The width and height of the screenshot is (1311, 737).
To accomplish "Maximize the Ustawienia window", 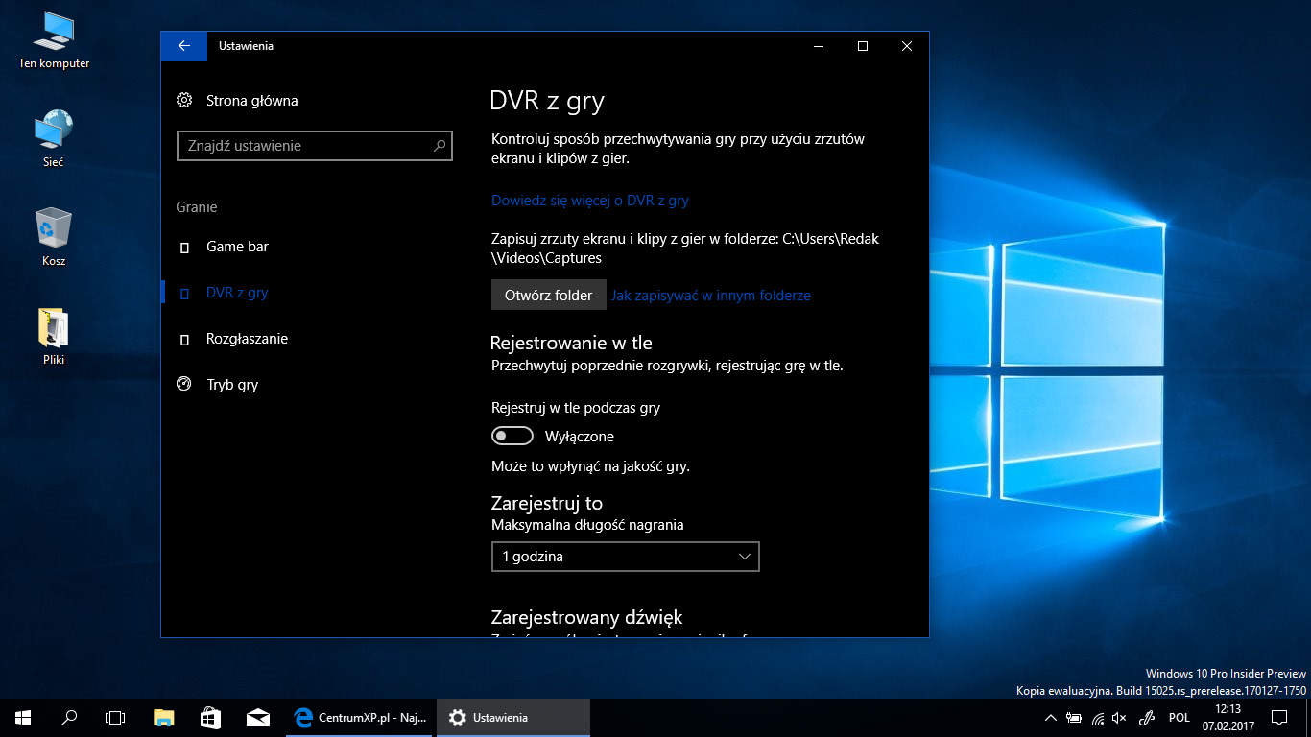I will pyautogui.click(x=863, y=46).
